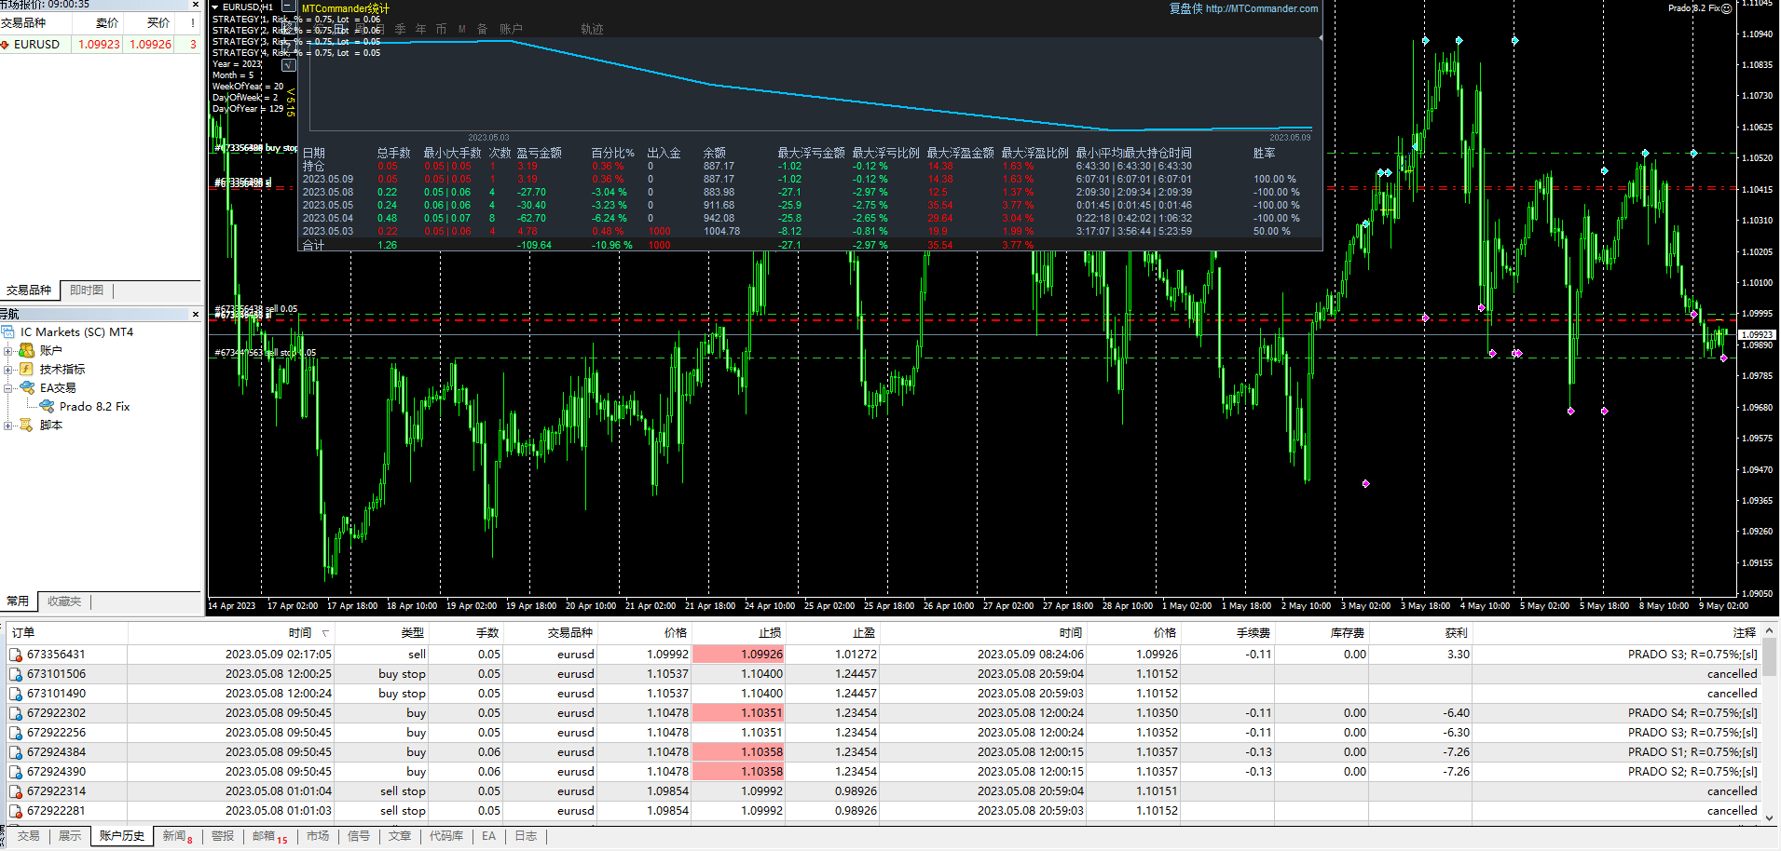Click the down arrow of terminal scrollbar
The image size is (1781, 851).
[x=1770, y=817]
